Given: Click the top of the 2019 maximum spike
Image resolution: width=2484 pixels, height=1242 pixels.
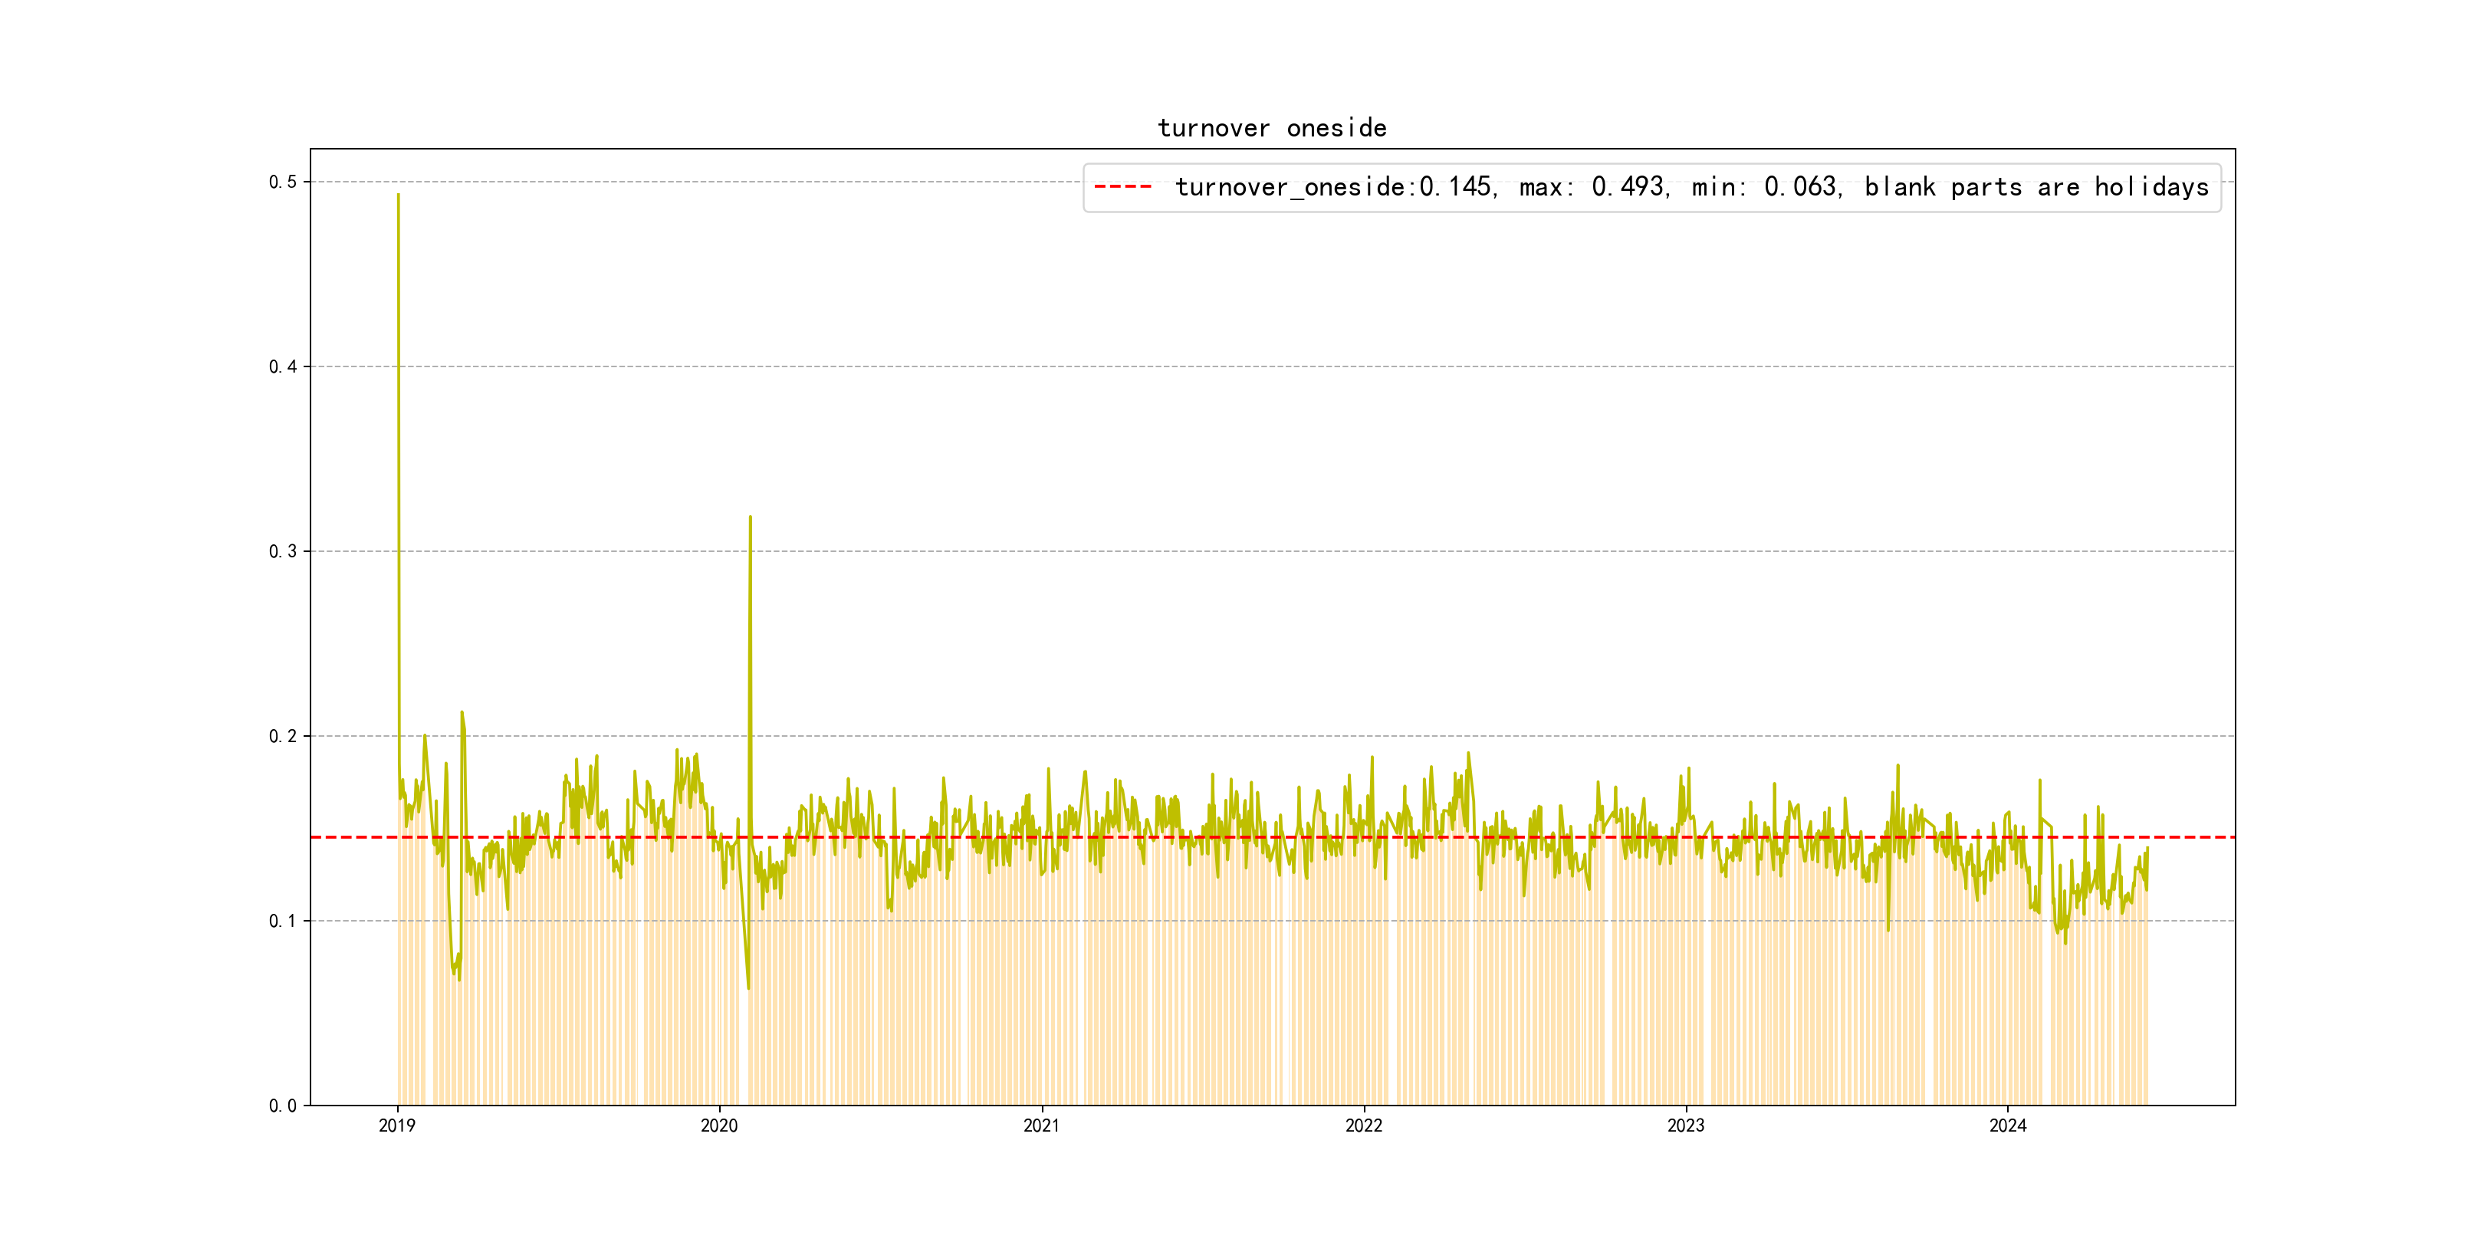Looking at the screenshot, I should click(x=398, y=195).
